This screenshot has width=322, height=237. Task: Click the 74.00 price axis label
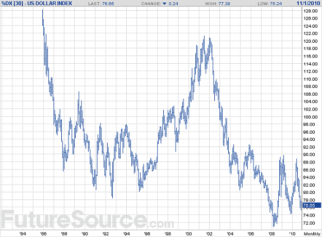pos(309,215)
